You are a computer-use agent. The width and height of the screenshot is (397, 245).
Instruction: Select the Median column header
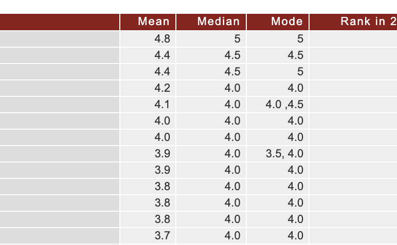pyautogui.click(x=218, y=22)
